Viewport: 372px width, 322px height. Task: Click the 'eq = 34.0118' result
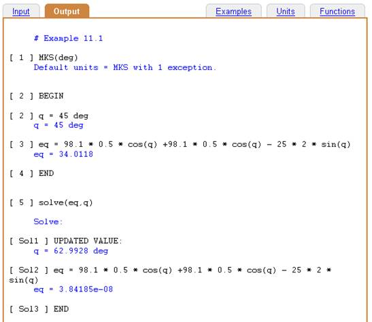click(x=63, y=154)
